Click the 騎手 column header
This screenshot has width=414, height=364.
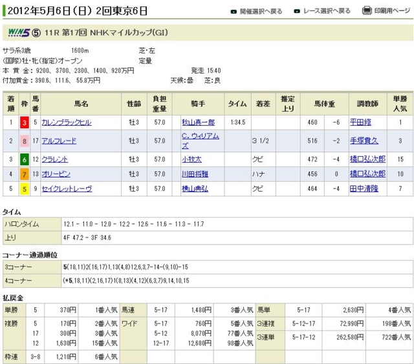[x=199, y=104]
